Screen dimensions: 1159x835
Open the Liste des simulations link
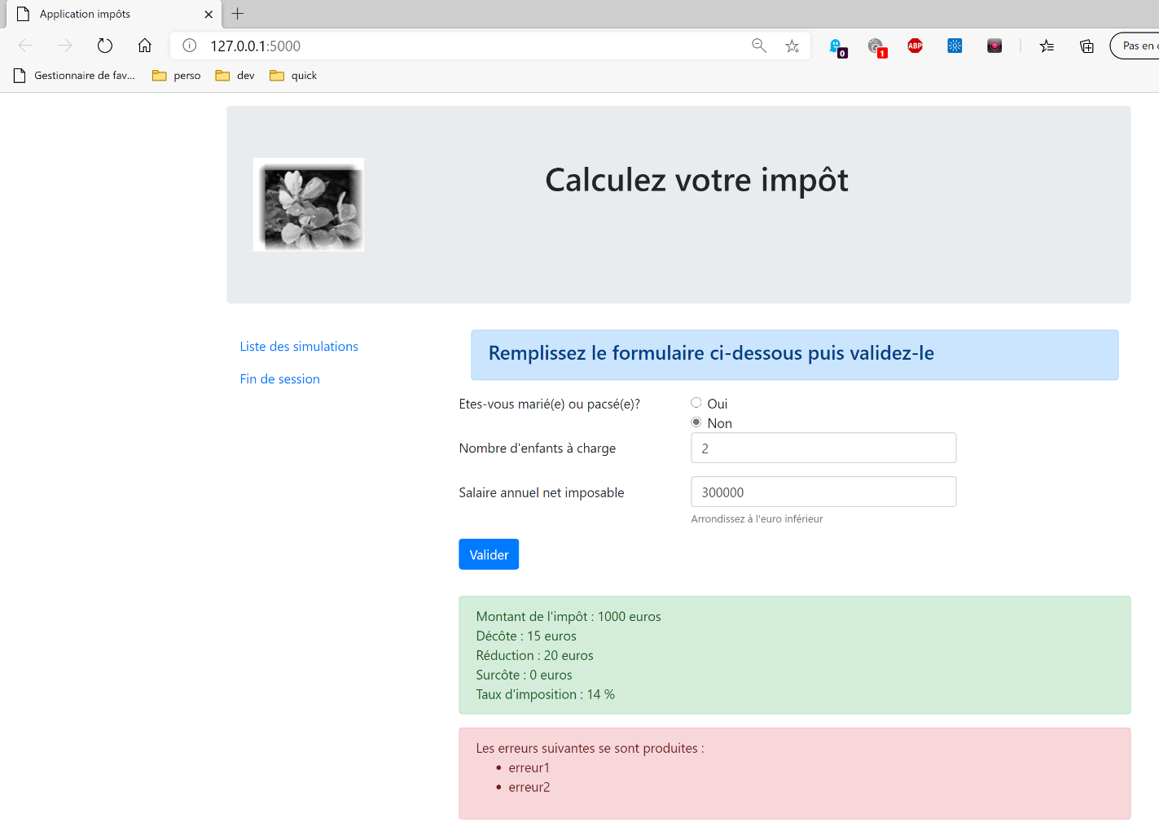coord(299,347)
